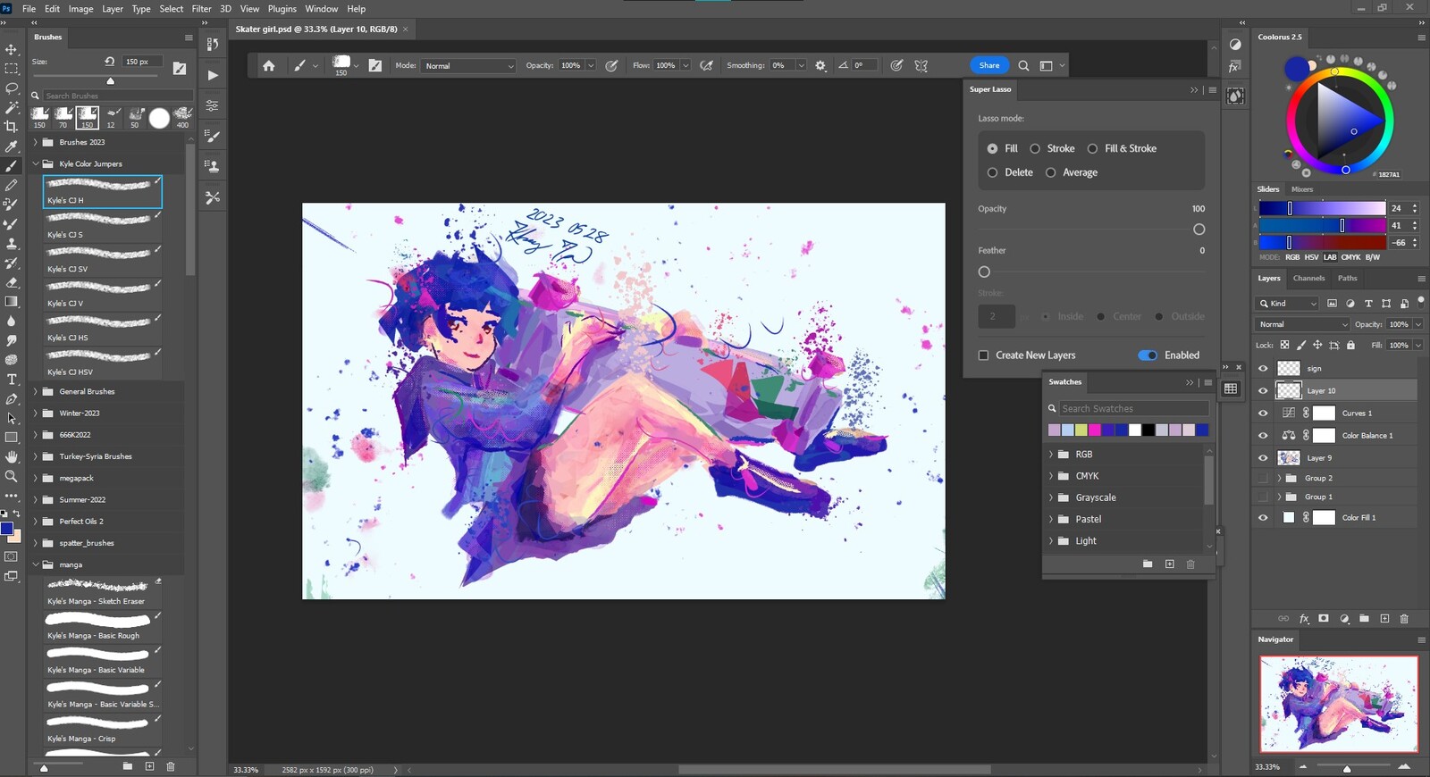Open brush Opacity dropdown arrow

pyautogui.click(x=591, y=65)
